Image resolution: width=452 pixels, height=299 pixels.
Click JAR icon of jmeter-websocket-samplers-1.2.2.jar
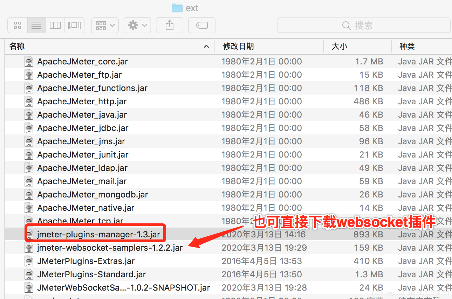(29, 248)
